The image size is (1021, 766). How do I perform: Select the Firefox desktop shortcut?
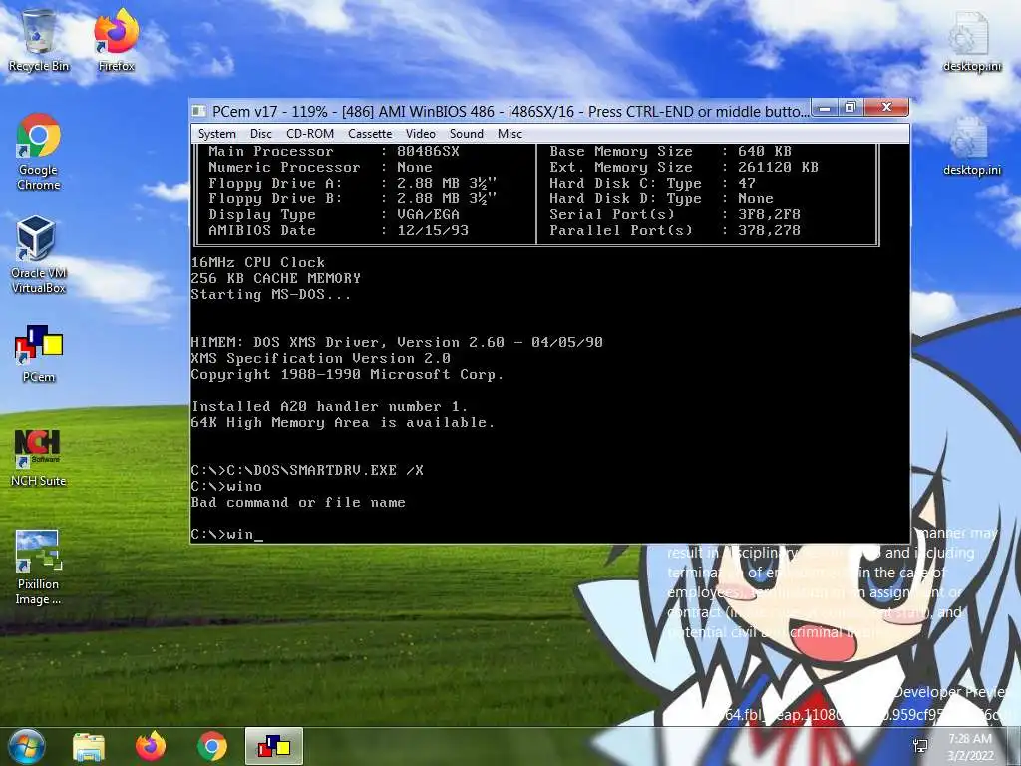(116, 40)
